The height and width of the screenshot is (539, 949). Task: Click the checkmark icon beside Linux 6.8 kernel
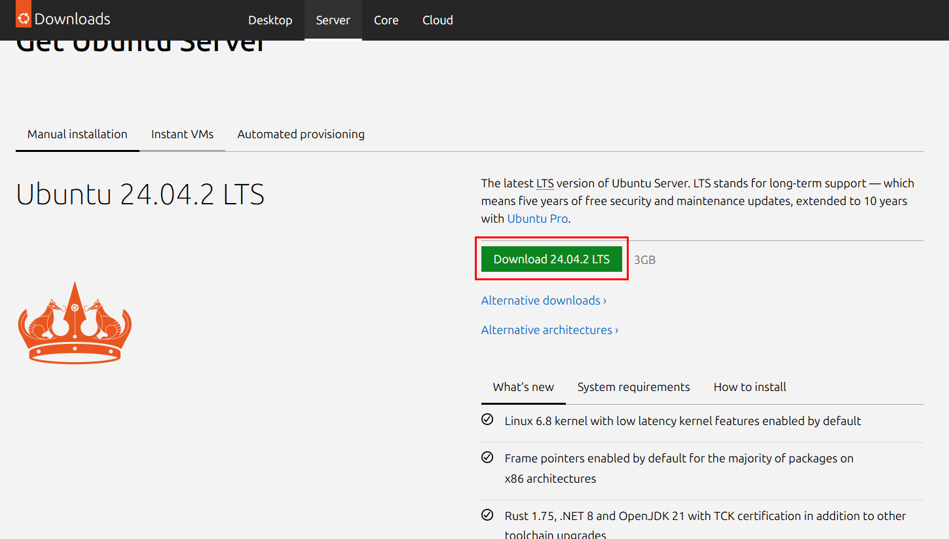point(487,420)
